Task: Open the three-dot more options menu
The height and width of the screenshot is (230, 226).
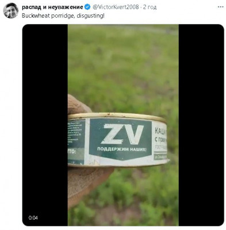Action: tap(221, 7)
